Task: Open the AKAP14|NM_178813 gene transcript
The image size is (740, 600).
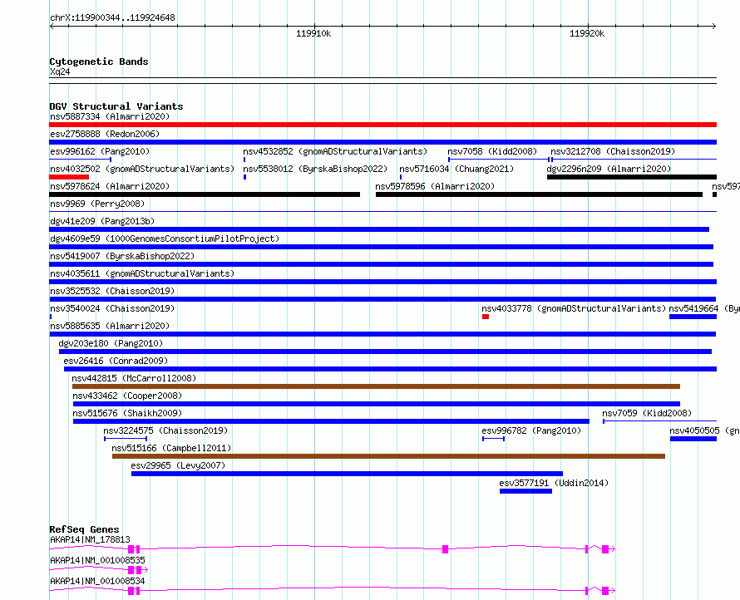Action: click(x=333, y=549)
